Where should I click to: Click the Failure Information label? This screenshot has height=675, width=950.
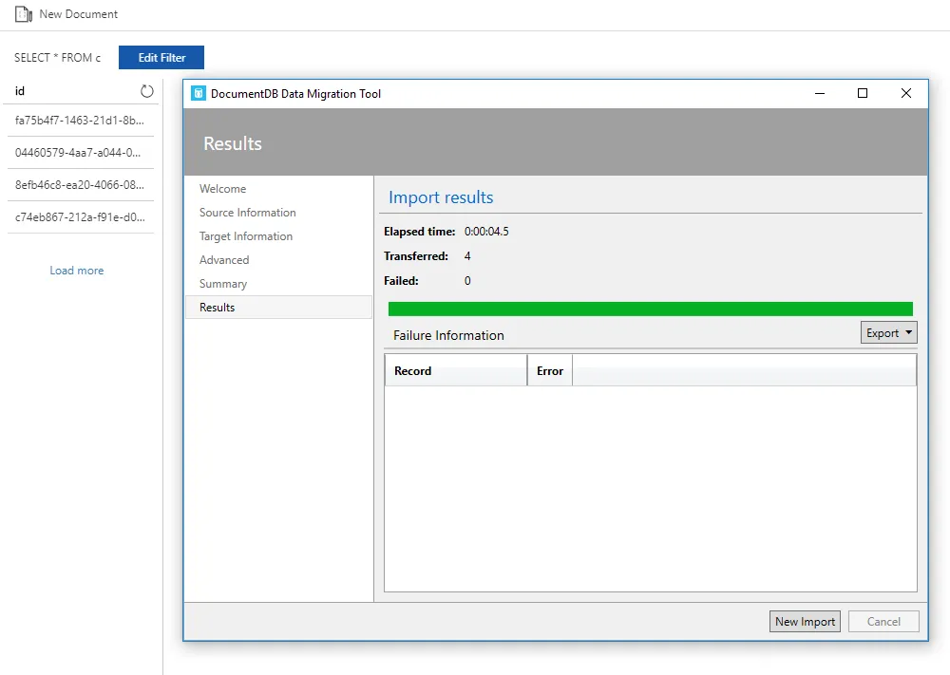tap(448, 335)
